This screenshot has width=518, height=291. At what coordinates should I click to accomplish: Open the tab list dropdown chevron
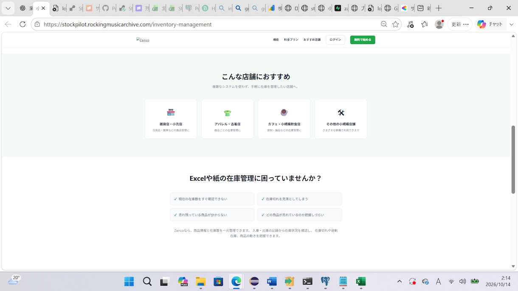[8, 8]
